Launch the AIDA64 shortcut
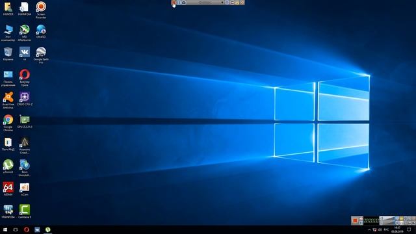The height and width of the screenshot is (234, 416). (x=8, y=189)
